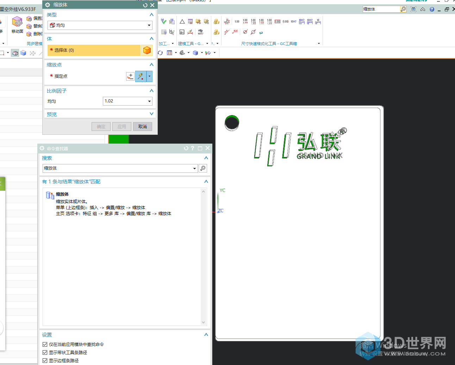Screen dimensions: 455x365
Task: Click the 应用 apply button
Action: point(122,127)
